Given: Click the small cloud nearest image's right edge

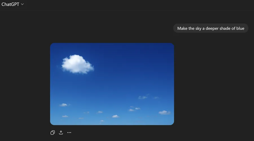Looking at the screenshot, I should [x=165, y=112].
